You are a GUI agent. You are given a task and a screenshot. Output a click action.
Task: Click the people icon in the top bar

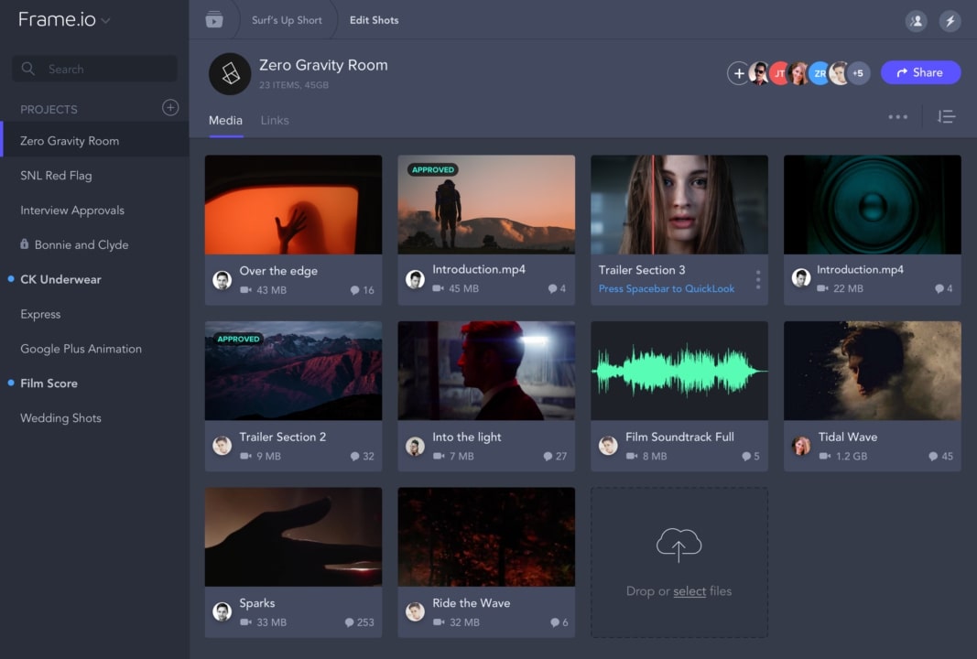coord(917,20)
